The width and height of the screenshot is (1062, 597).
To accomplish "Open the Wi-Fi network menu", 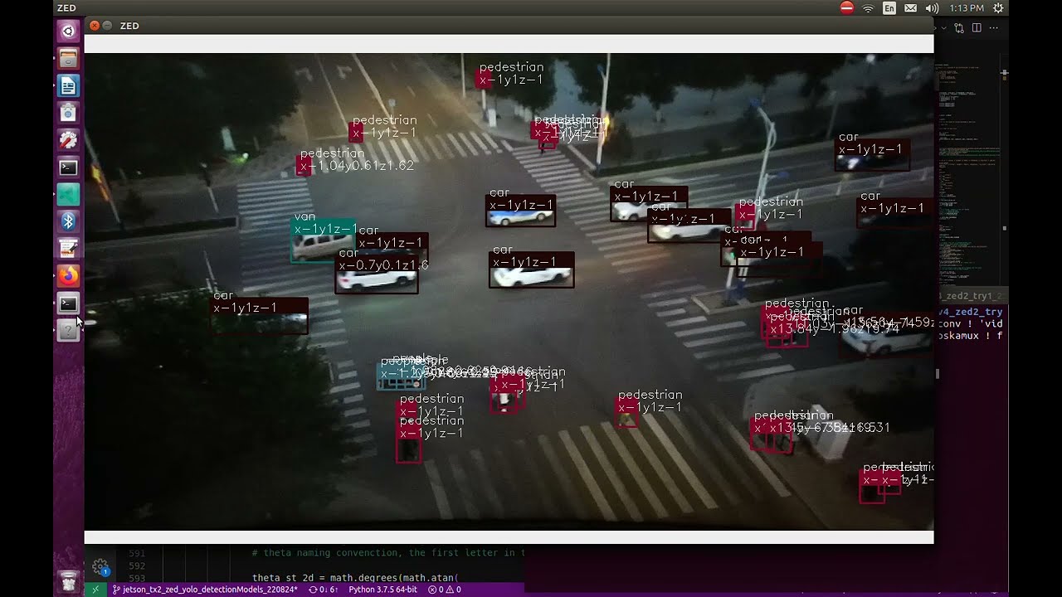I will point(868,8).
